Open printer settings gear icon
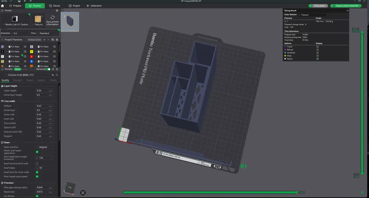The width and height of the screenshot is (369, 198). coord(57,11)
